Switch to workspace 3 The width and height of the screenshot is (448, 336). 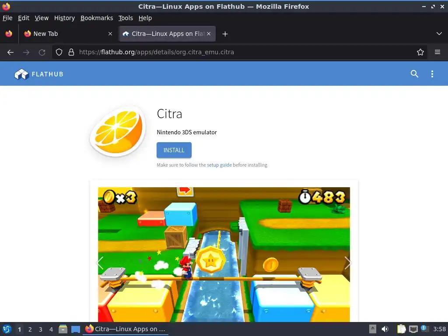41,329
